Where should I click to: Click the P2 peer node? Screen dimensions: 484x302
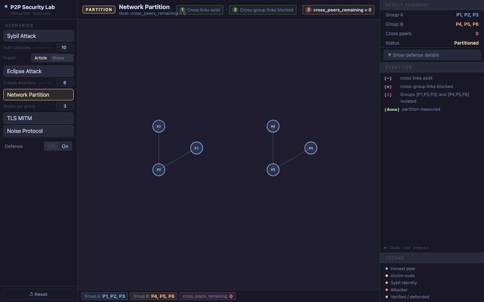(159, 170)
